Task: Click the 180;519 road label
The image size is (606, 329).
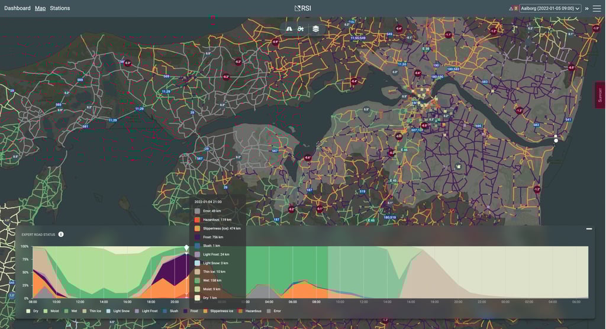Action: (x=389, y=217)
